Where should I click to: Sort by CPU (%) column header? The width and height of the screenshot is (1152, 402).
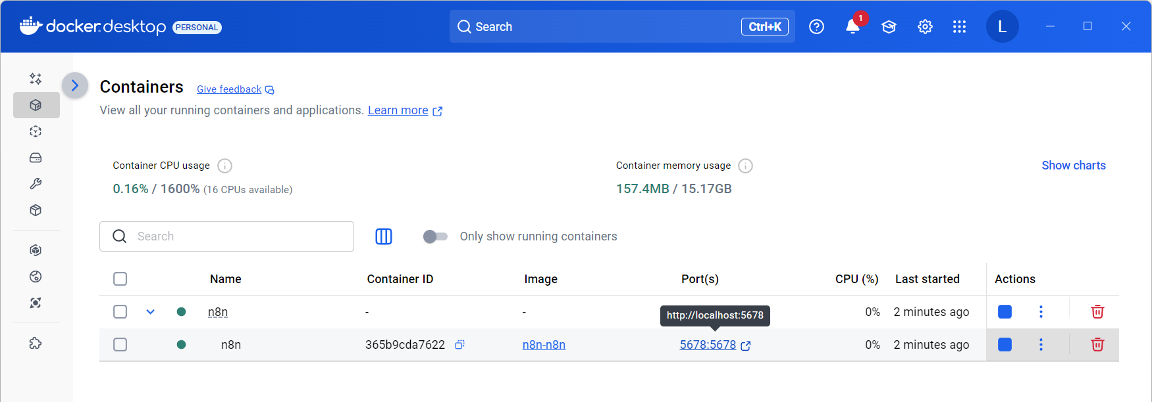(x=857, y=279)
